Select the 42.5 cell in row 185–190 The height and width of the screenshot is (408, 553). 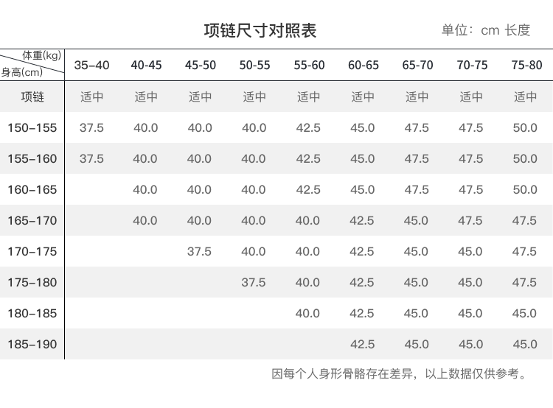tap(362, 345)
